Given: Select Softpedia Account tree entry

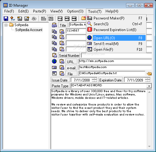Looking at the screenshot, I should pos(29,30).
